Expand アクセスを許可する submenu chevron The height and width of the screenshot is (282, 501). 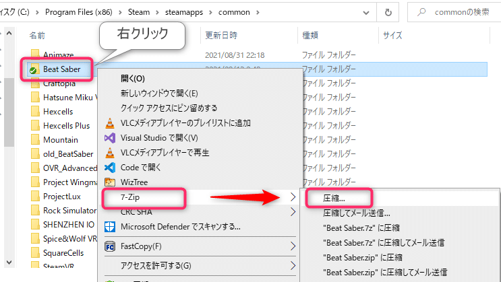pos(293,265)
